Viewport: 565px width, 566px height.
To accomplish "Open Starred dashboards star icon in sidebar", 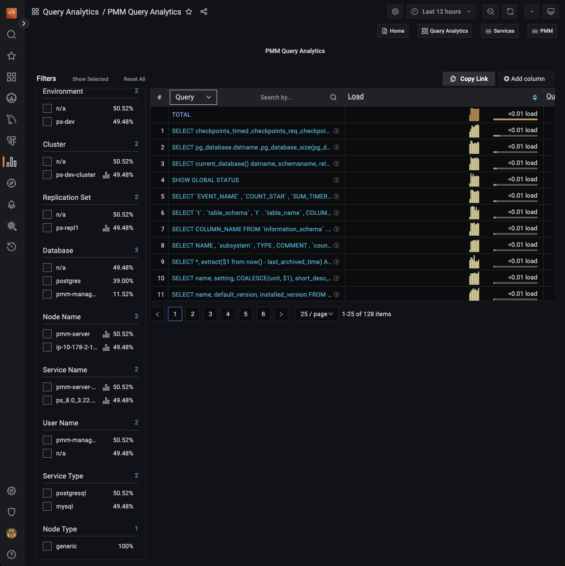I will pos(11,56).
